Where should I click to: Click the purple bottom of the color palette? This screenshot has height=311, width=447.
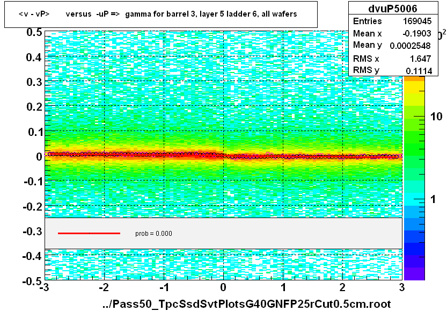(x=414, y=274)
